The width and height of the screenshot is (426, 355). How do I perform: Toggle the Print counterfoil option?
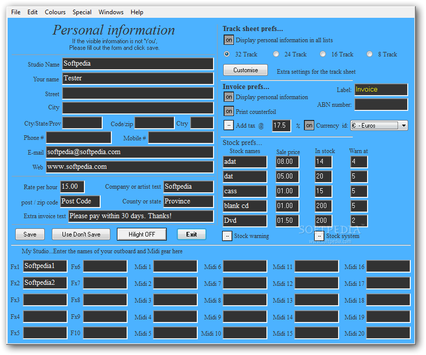pos(229,111)
